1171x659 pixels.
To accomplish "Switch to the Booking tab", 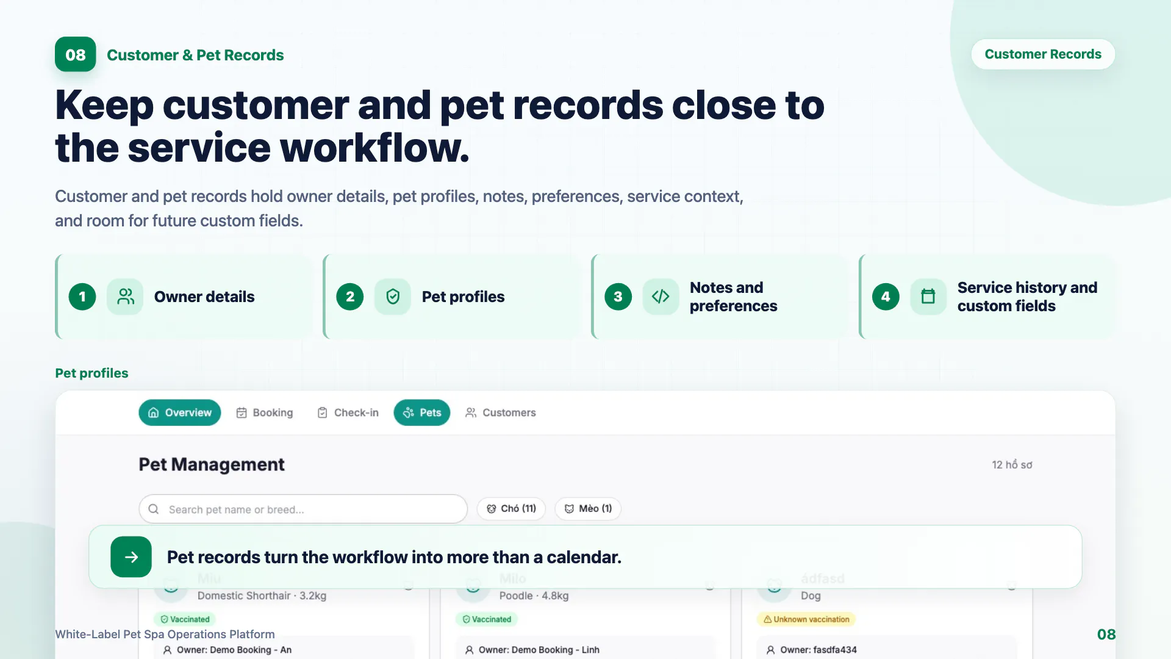I will [x=265, y=412].
